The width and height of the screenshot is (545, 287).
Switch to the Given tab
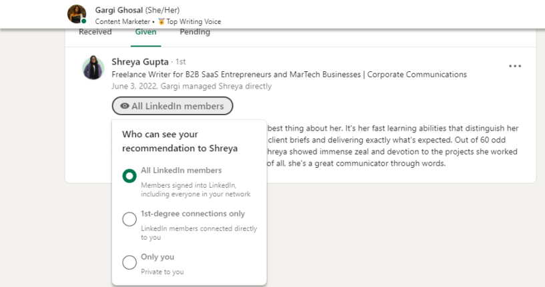coord(145,32)
